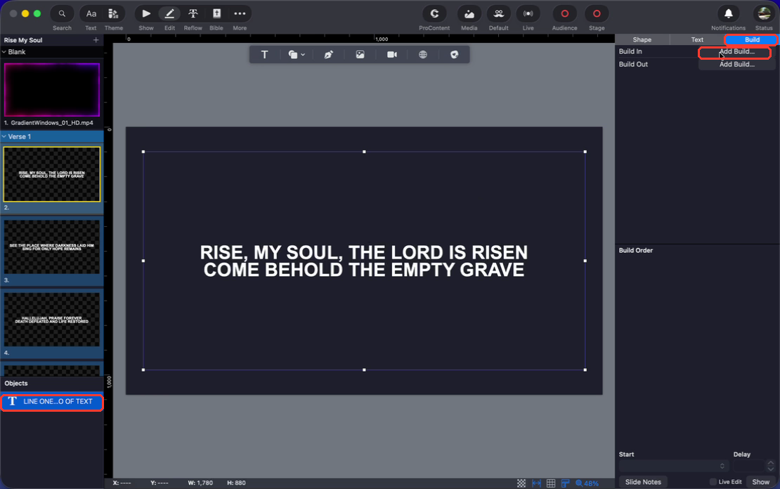Add item with plus beside Rise My Soul
This screenshot has height=489, width=780.
pyautogui.click(x=96, y=40)
